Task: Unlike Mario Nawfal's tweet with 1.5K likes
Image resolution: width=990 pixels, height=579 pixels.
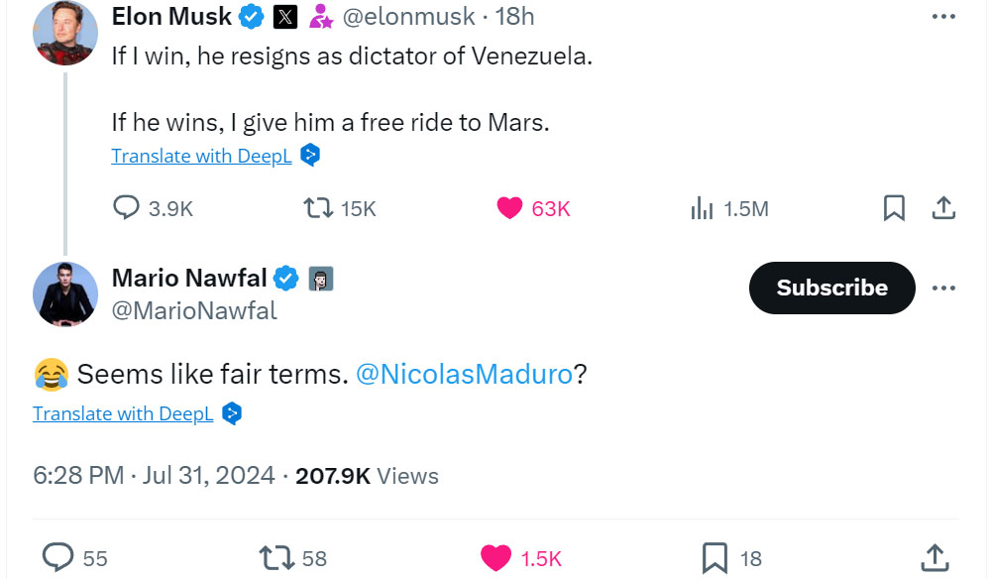Action: tap(495, 558)
